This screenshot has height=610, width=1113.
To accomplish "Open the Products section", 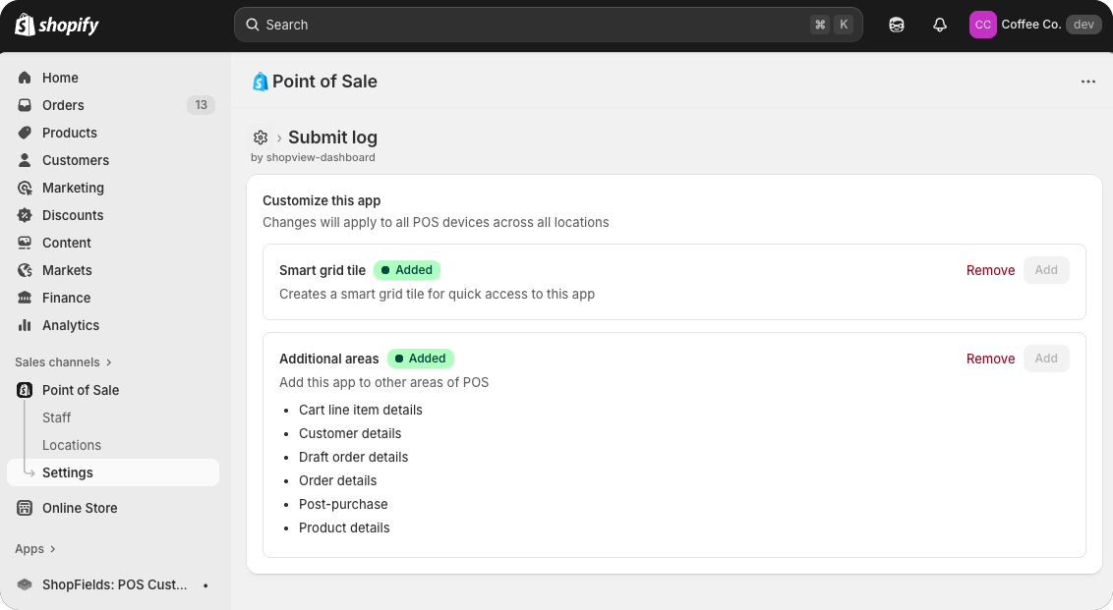I will pos(70,133).
